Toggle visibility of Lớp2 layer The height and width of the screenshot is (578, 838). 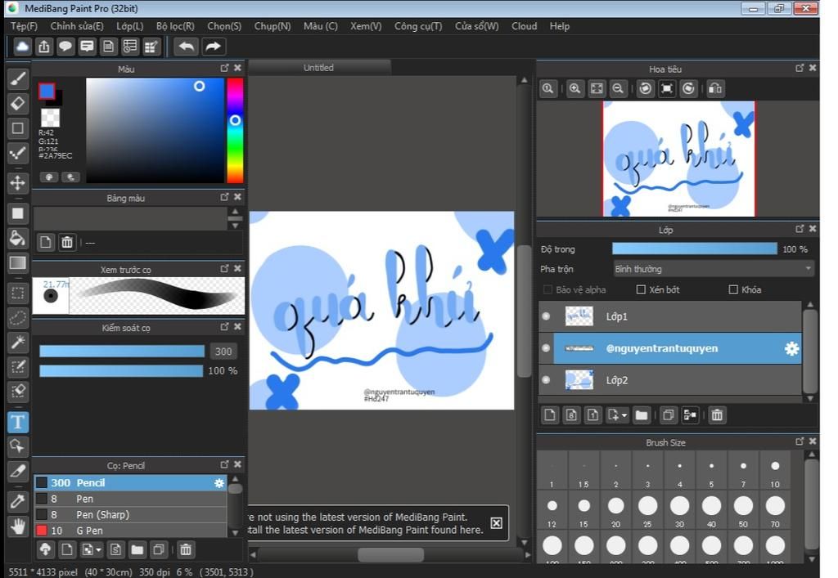(546, 380)
